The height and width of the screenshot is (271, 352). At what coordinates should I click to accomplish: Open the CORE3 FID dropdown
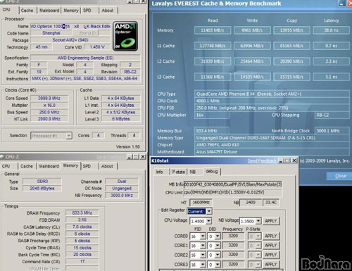click(203, 265)
